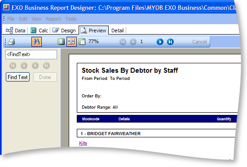Click the find-first arrow below FindText box
Image resolution: width=247 pixels, height=167 pixels.
click(x=13, y=66)
